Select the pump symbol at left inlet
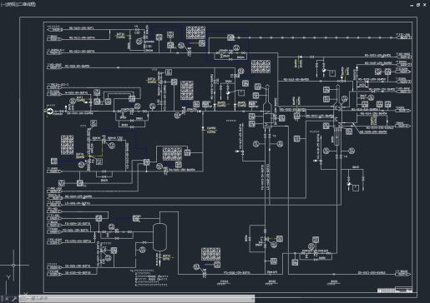The height and width of the screenshot is (303, 430). (50, 112)
